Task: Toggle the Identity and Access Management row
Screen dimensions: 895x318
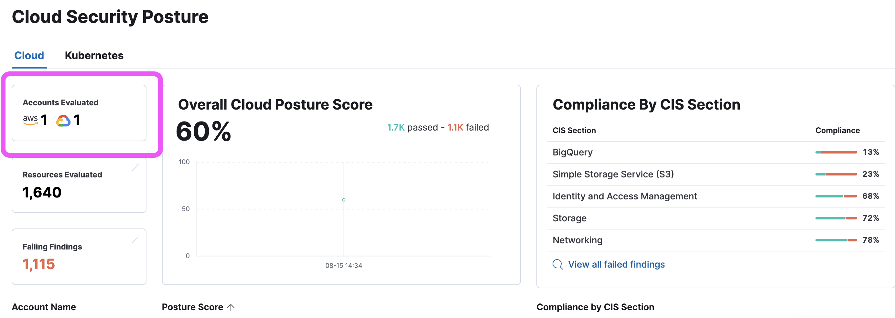Action: (624, 196)
